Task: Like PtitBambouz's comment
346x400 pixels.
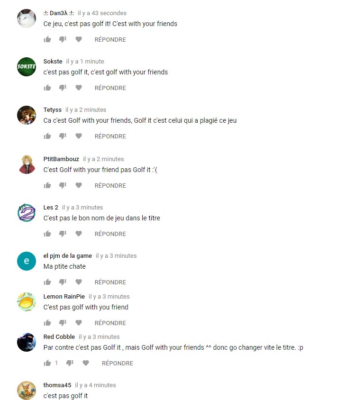Action: [47, 185]
